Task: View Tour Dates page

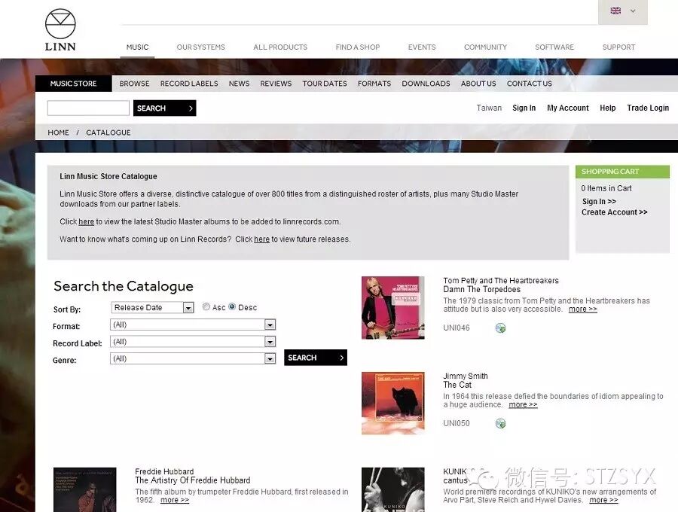Action: 324,84
